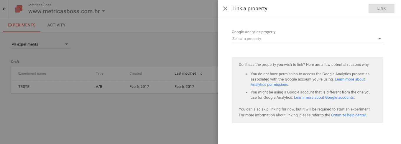Image resolution: width=401 pixels, height=144 pixels.
Task: Click the Type column header
Action: [100, 73]
